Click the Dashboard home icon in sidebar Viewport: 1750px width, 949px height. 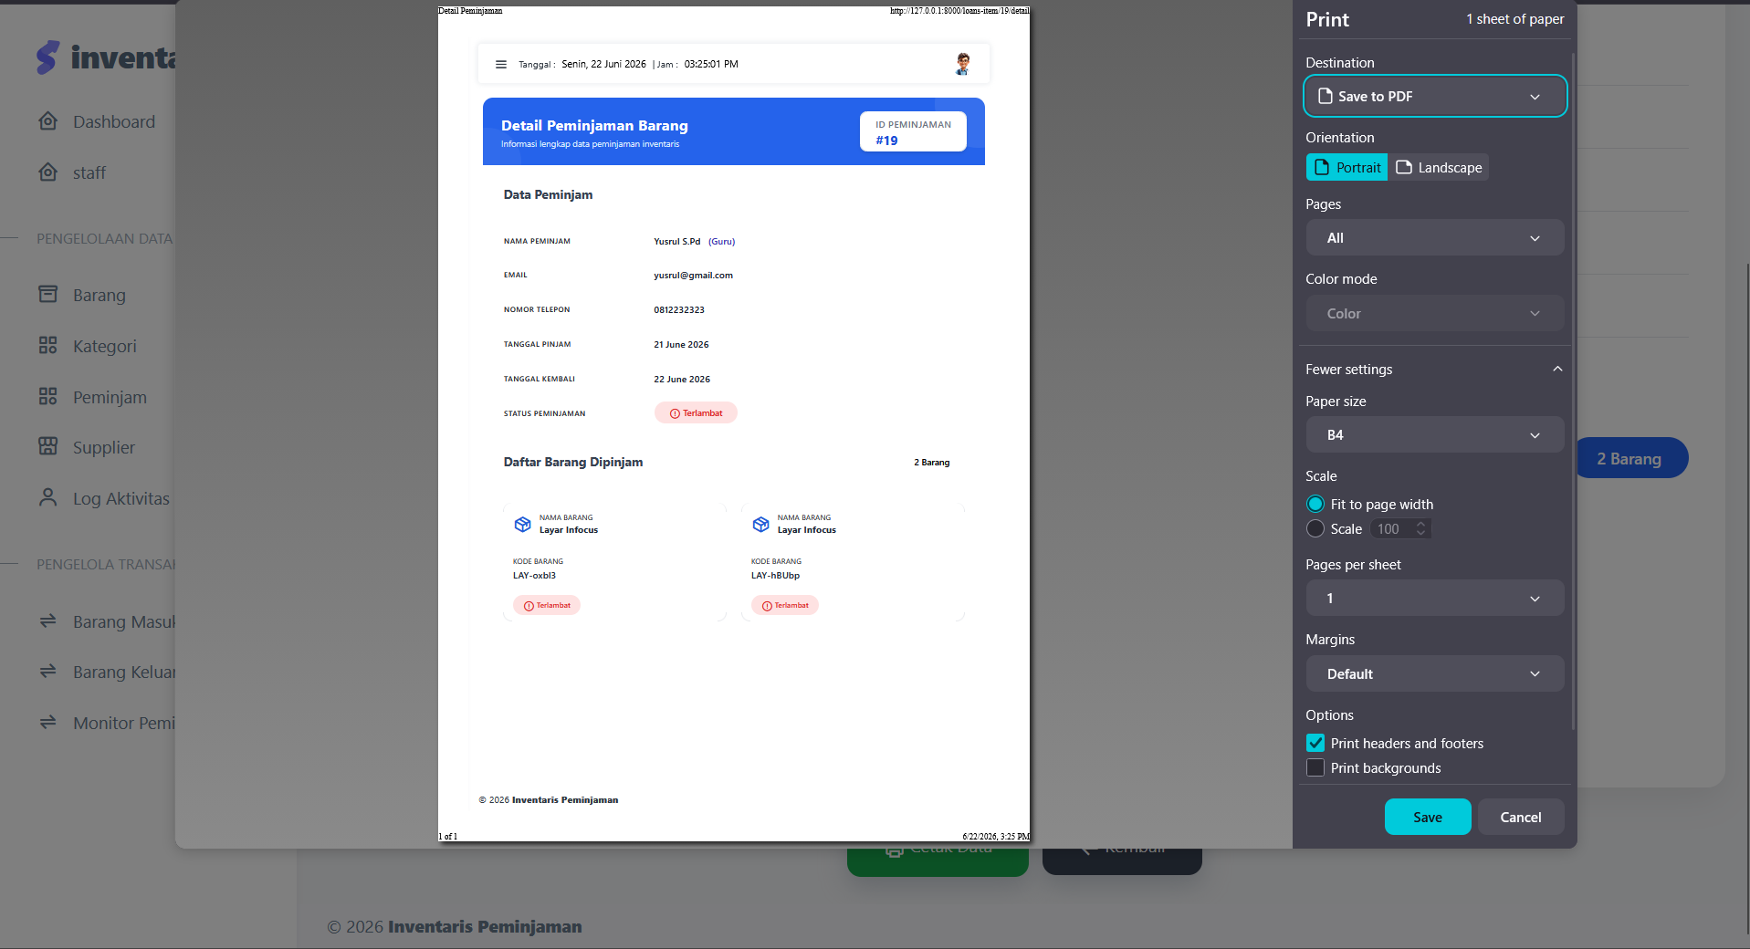click(48, 121)
